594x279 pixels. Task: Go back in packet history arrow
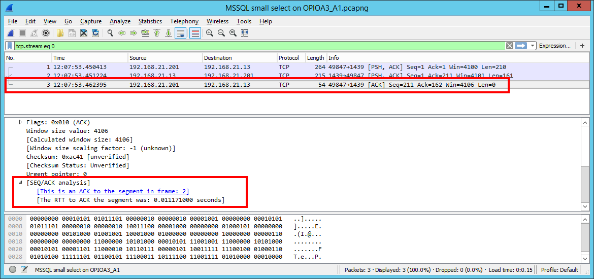pos(122,33)
